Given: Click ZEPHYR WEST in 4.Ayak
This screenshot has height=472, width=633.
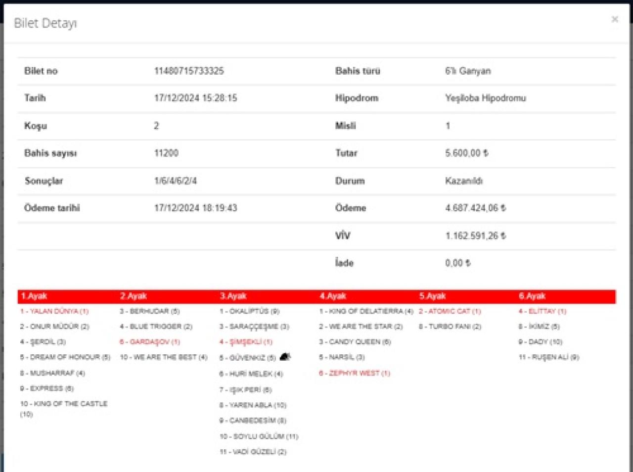Looking at the screenshot, I should 355,373.
